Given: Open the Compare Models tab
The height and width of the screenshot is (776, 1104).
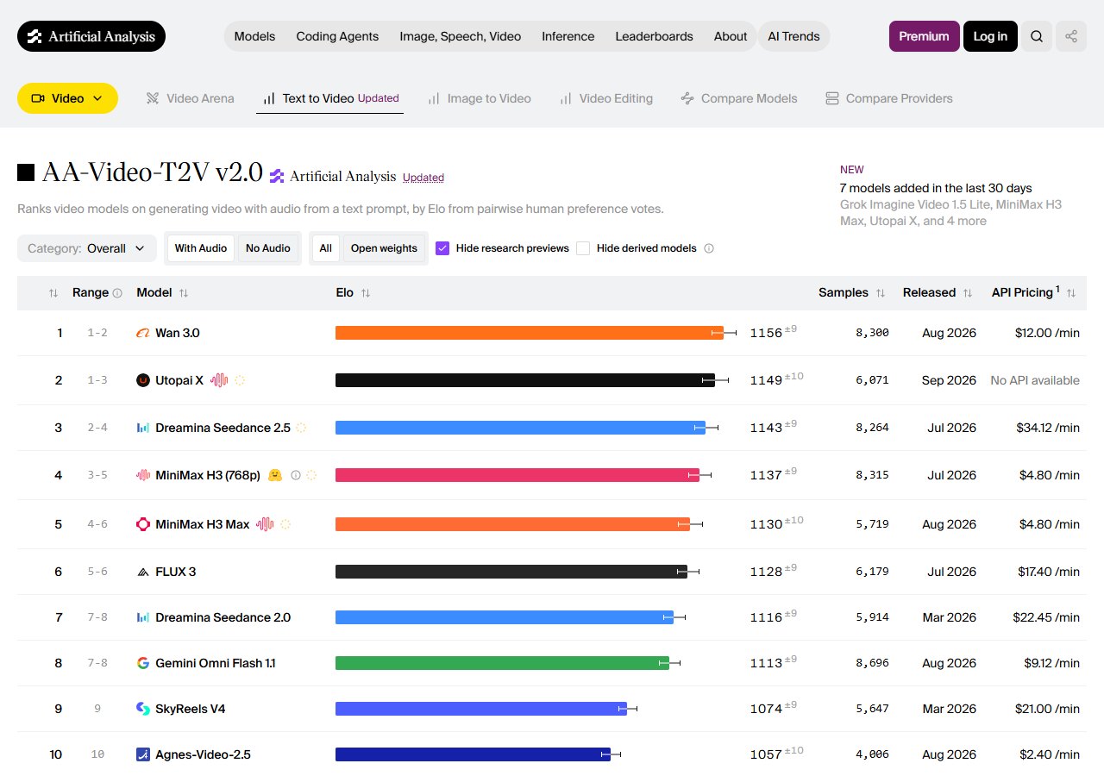Looking at the screenshot, I should click(739, 98).
